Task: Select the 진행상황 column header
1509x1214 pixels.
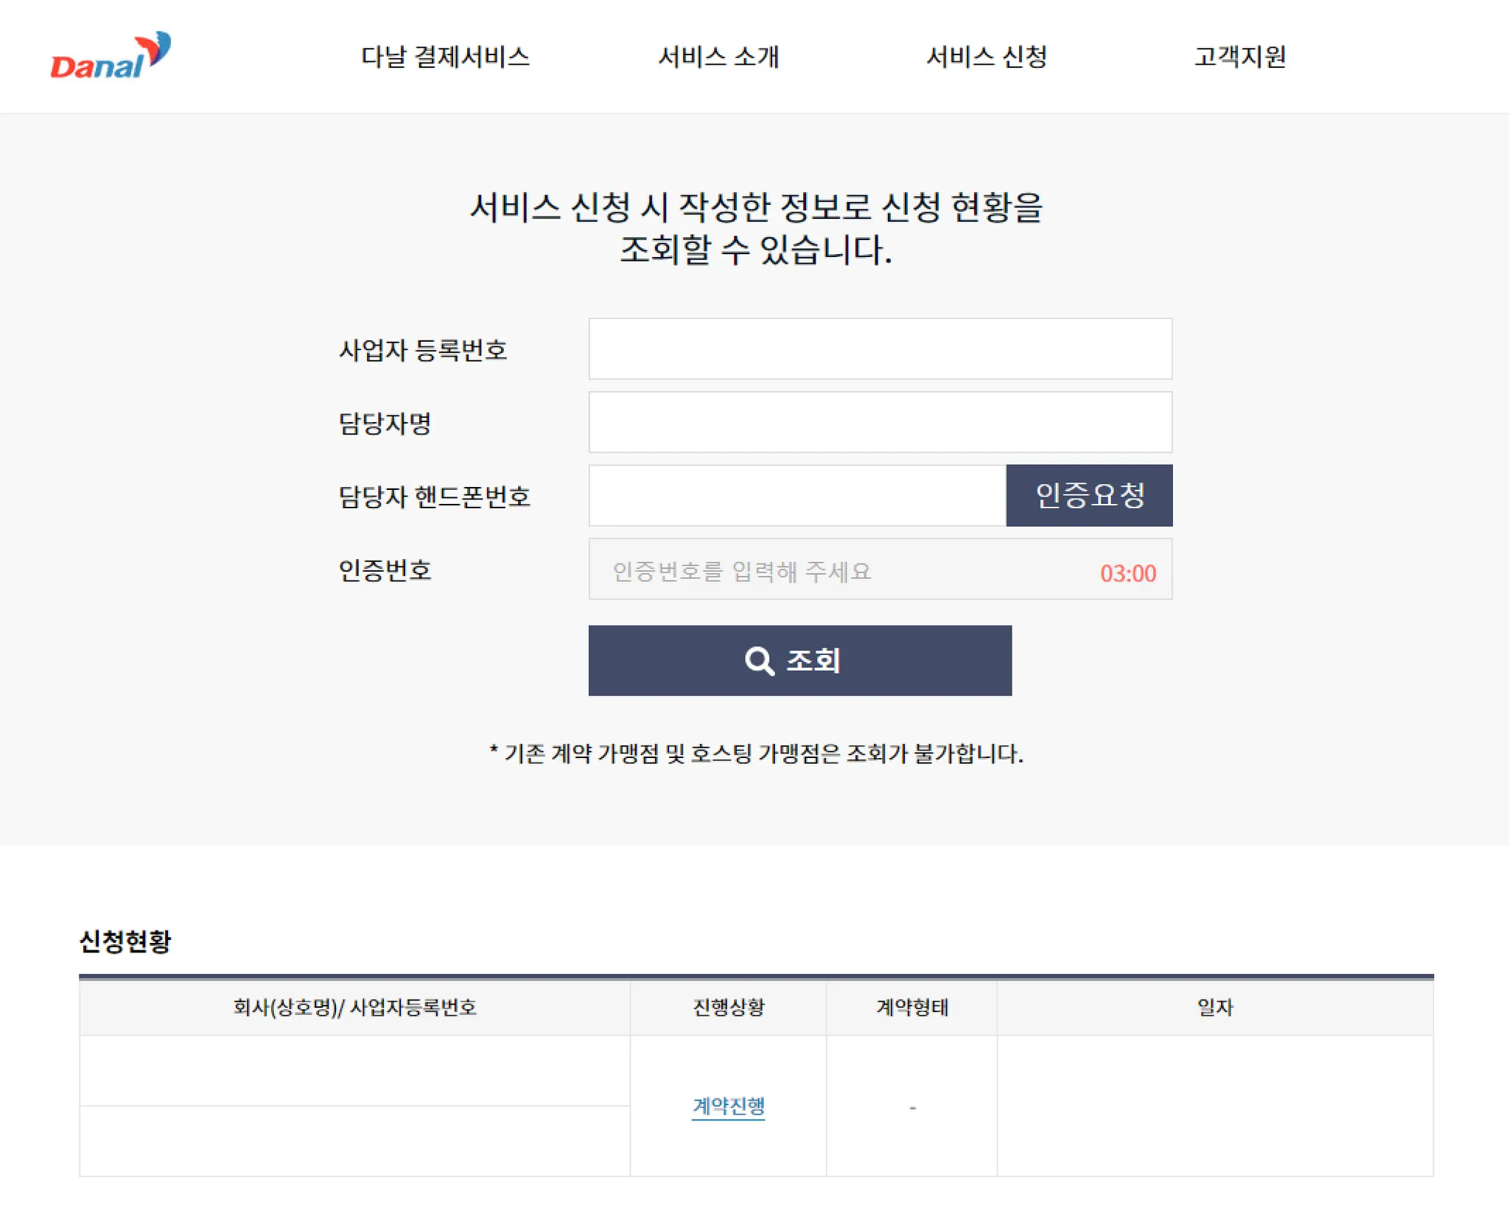Action: point(728,1007)
